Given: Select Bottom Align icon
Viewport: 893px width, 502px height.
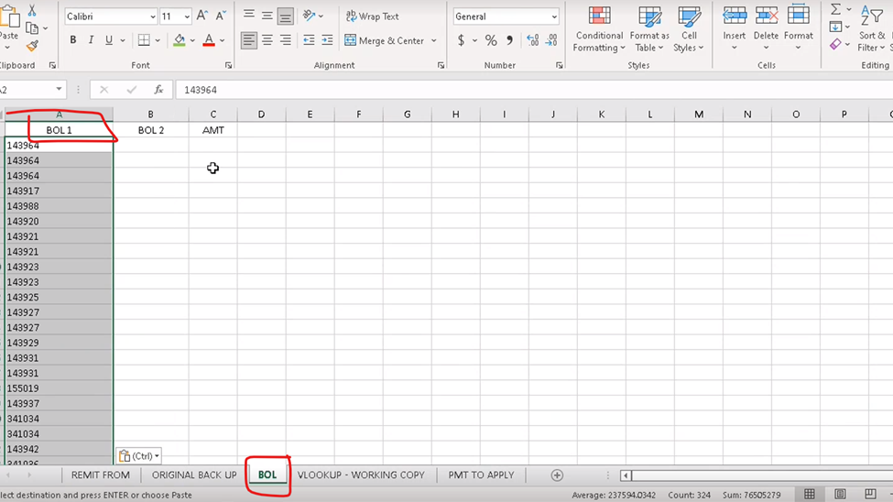Looking at the screenshot, I should click(x=286, y=16).
